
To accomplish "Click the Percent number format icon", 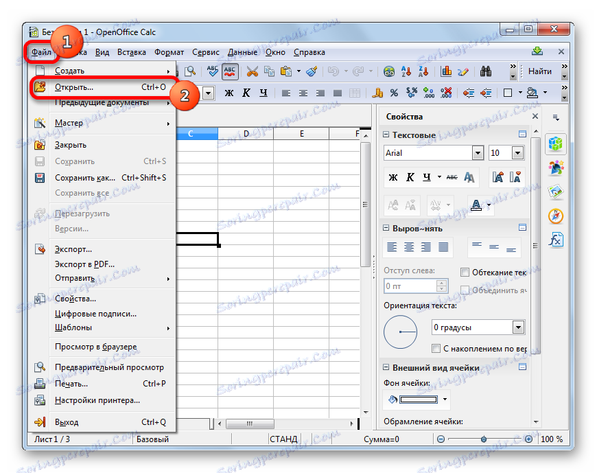I will pos(394,93).
